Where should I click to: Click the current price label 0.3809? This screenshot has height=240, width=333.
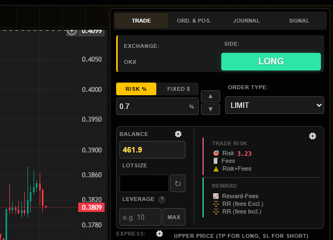pyautogui.click(x=91, y=208)
